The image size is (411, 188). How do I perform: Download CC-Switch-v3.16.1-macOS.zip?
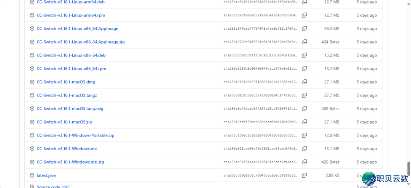click(64, 122)
